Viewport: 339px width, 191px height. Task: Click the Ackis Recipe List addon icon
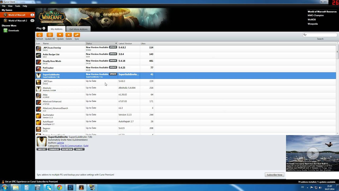[38, 55]
